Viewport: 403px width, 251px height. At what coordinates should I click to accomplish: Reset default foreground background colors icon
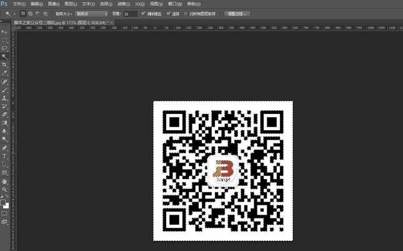click(x=1, y=197)
